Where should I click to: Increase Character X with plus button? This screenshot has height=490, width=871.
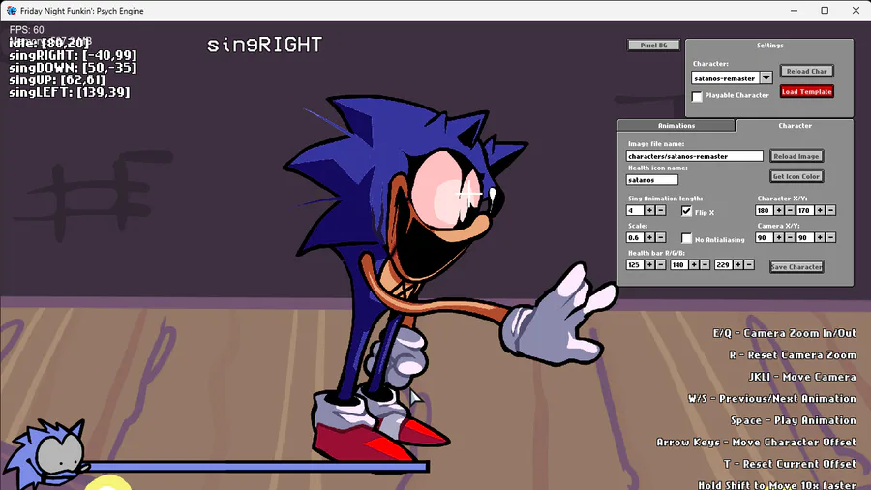point(779,210)
